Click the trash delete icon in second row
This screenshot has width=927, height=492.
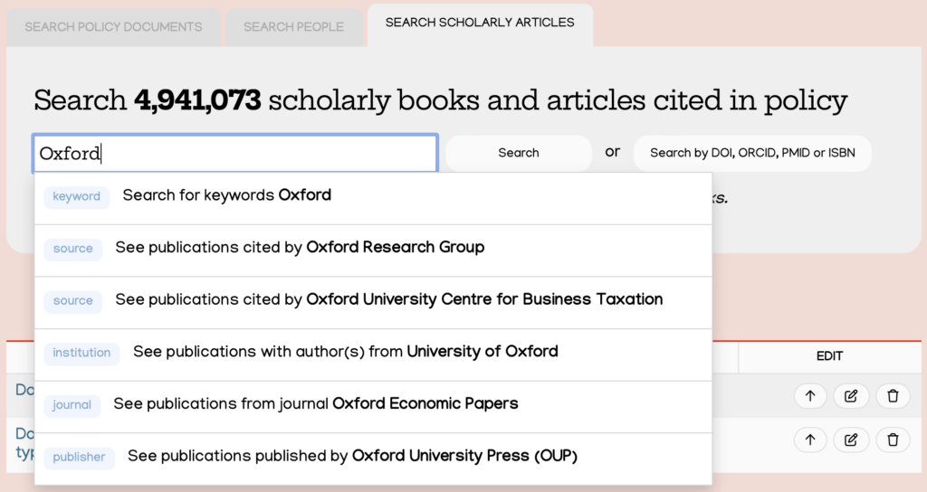coord(893,440)
